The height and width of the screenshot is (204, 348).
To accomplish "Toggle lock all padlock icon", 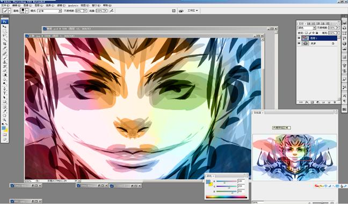I will (x=317, y=33).
